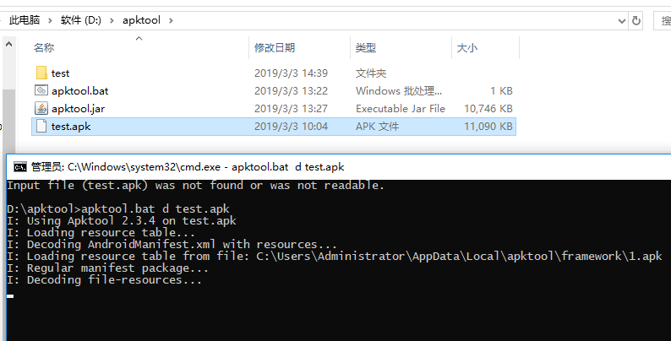The image size is (671, 341).
Task: Select the apktool.jar file name
Action: 79,109
